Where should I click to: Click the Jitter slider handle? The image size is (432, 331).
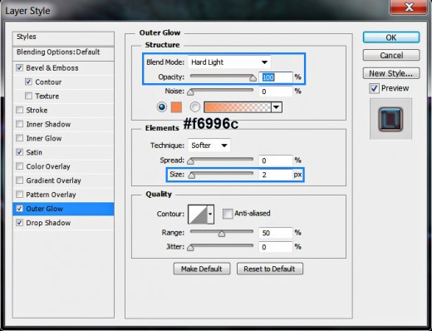[190, 248]
